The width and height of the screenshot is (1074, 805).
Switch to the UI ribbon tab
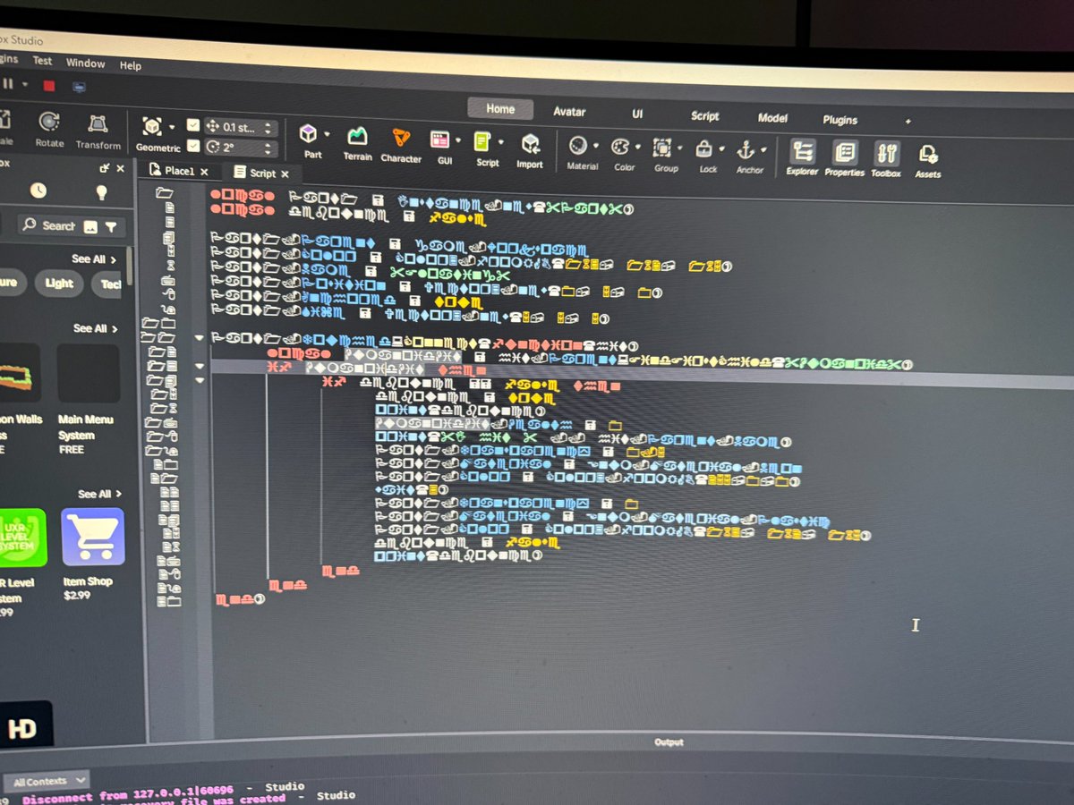point(637,114)
